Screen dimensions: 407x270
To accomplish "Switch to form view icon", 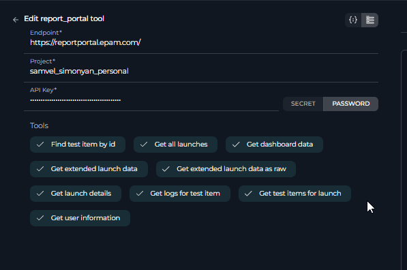I will 370,20.
